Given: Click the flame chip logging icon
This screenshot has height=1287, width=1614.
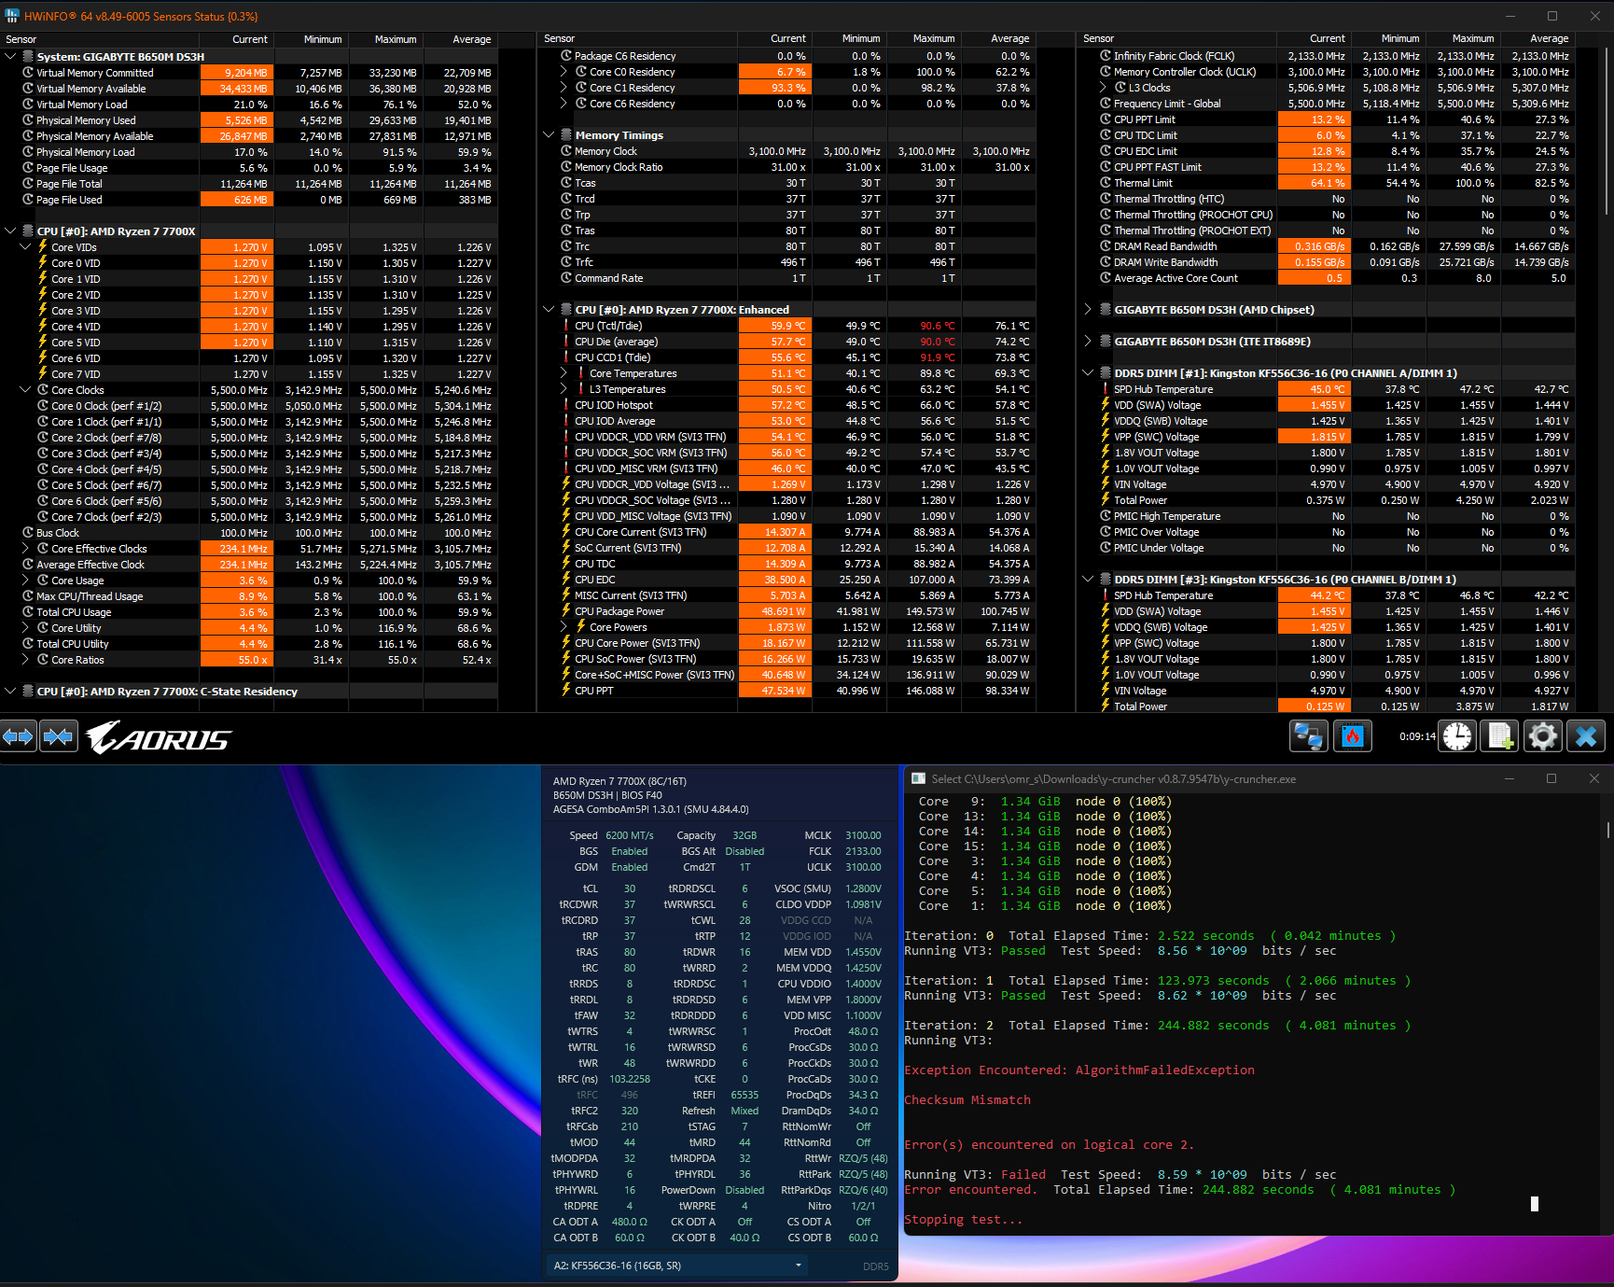Looking at the screenshot, I should tap(1353, 737).
